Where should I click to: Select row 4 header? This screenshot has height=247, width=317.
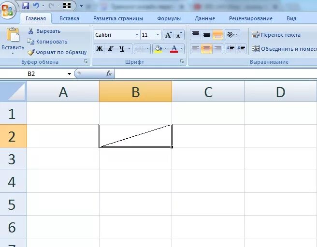[14, 181]
